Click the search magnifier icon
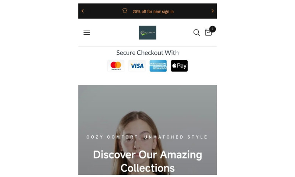This screenshot has width=295, height=177. click(x=197, y=32)
